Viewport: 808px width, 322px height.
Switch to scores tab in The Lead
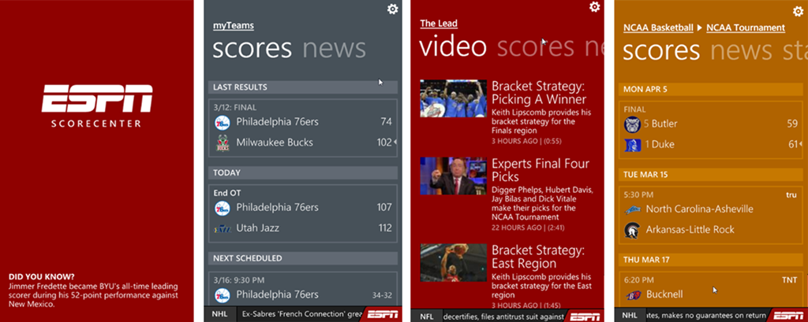pos(536,46)
